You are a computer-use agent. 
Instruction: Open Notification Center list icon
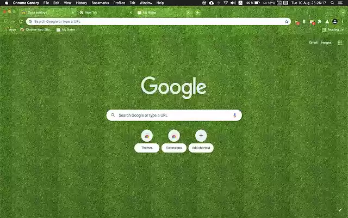pos(340,3)
